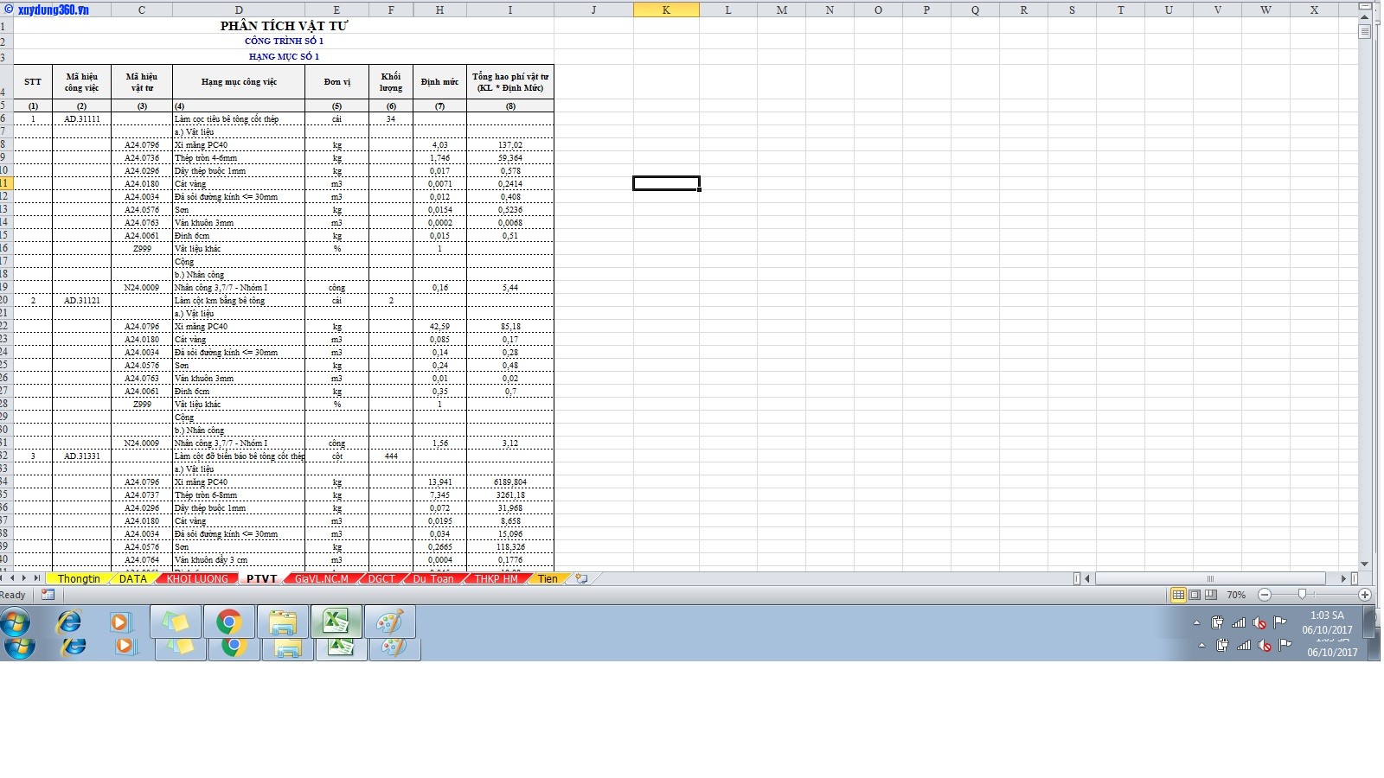Select cell containing AD.31121 work code
Screen dimensions: 1384x778
(81, 301)
